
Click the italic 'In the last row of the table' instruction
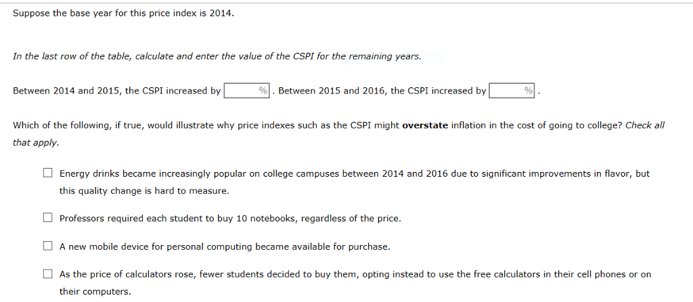(217, 57)
